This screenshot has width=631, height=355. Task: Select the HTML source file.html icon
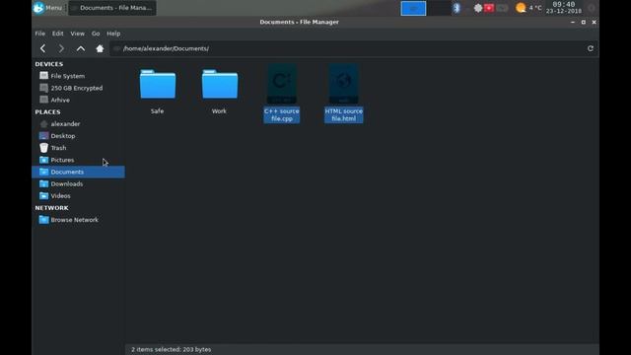click(344, 83)
